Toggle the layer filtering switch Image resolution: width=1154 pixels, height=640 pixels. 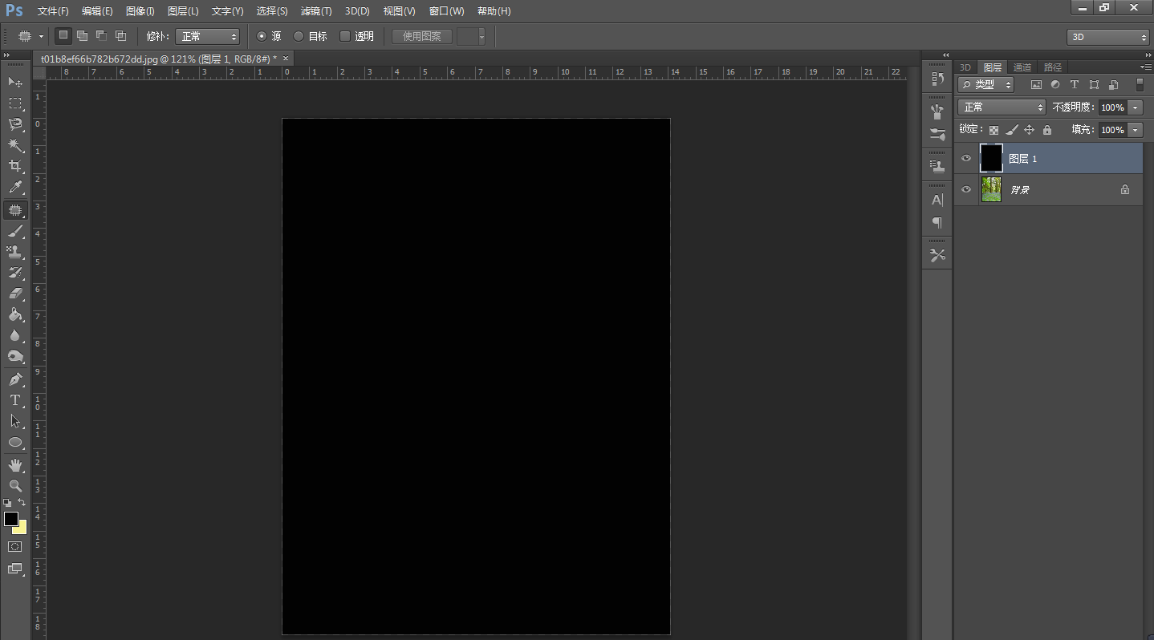point(1140,84)
